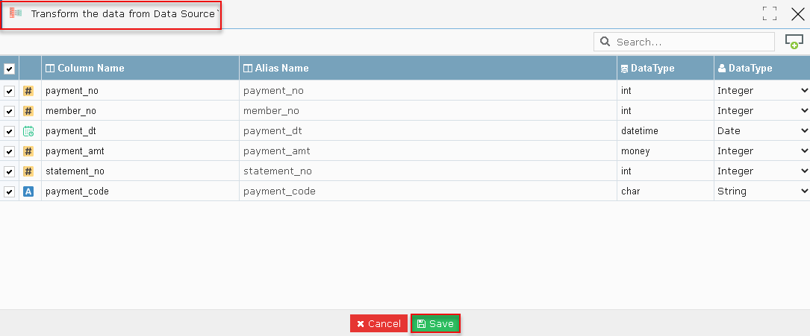Open the Date datatype dropdown for payment_dt

(x=762, y=131)
